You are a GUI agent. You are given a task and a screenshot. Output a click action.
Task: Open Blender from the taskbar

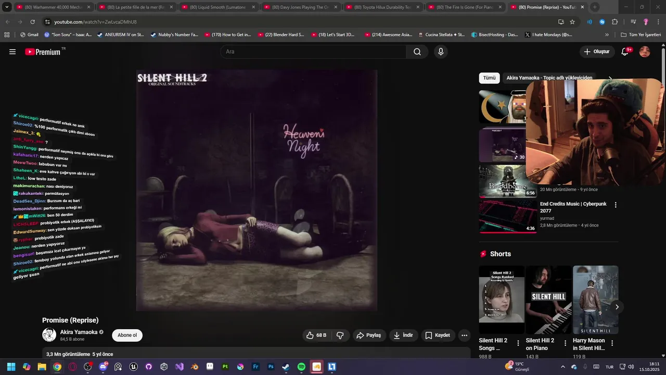click(195, 367)
